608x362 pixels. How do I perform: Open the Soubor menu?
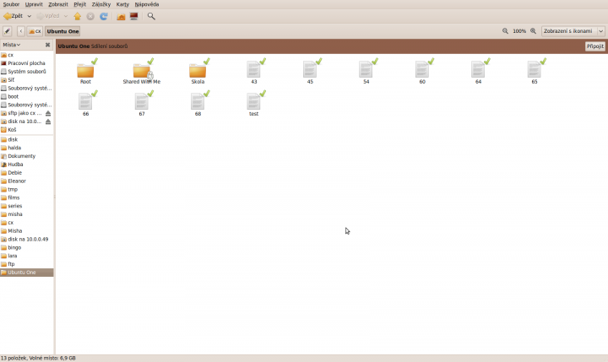(11, 4)
